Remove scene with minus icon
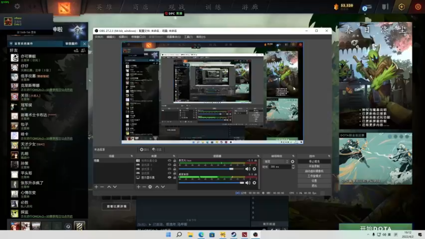Viewport: 425px width, 239px height. click(x=102, y=187)
